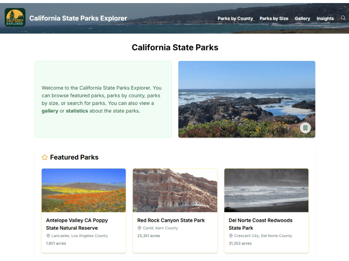349x261 pixels.
Task: Open Del Norte Coast Redwoods State Park details
Action: [260, 224]
